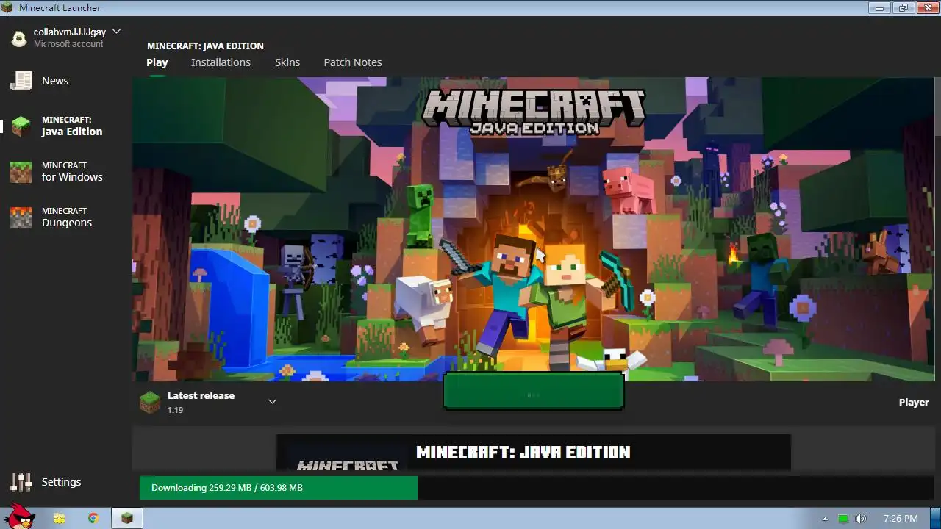Click the Minecraft Launcher taskbar button
Viewport: 941px width, 529px height.
pos(127,518)
